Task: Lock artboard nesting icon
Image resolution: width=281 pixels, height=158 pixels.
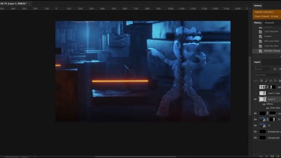Action: 275,81
